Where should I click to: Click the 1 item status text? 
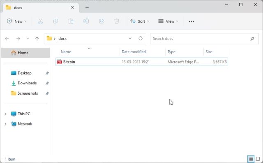pos(10,159)
